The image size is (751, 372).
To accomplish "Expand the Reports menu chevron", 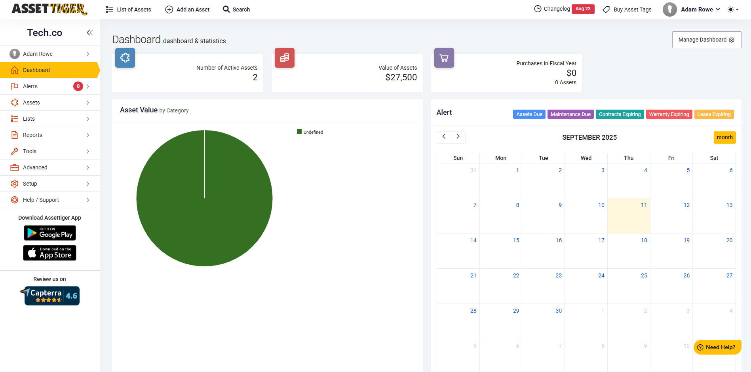I will pos(88,135).
